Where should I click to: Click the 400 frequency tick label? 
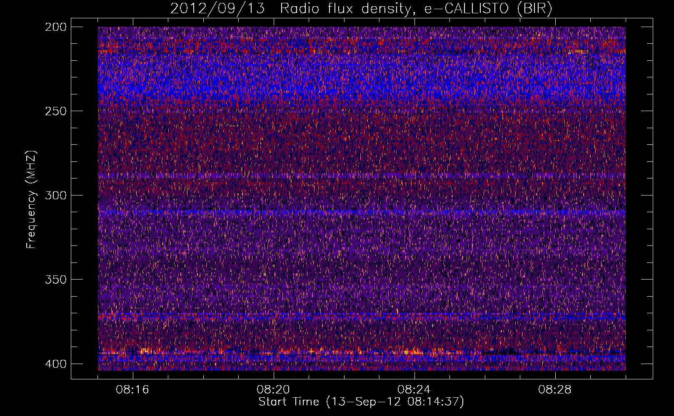[55, 364]
